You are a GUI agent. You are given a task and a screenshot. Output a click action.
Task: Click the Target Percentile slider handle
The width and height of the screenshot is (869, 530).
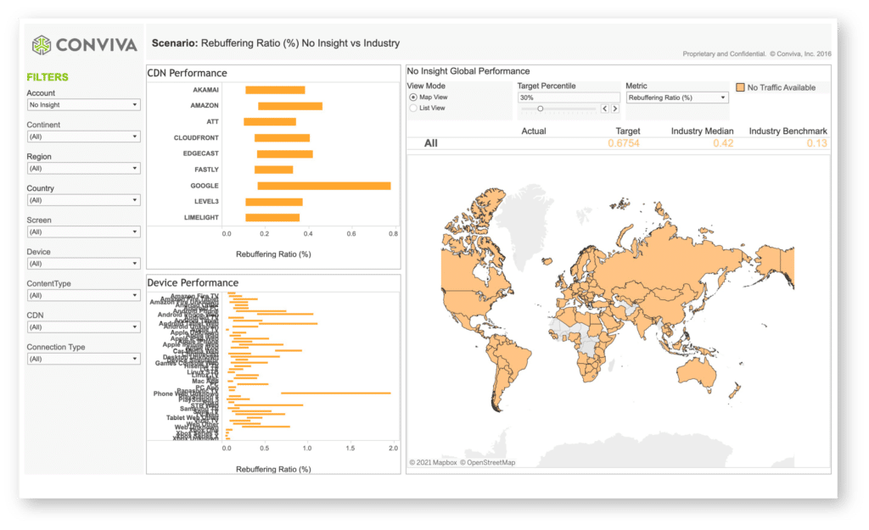(x=541, y=109)
